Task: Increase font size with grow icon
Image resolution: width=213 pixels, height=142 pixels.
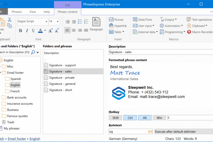Action: [x=50, y=31]
